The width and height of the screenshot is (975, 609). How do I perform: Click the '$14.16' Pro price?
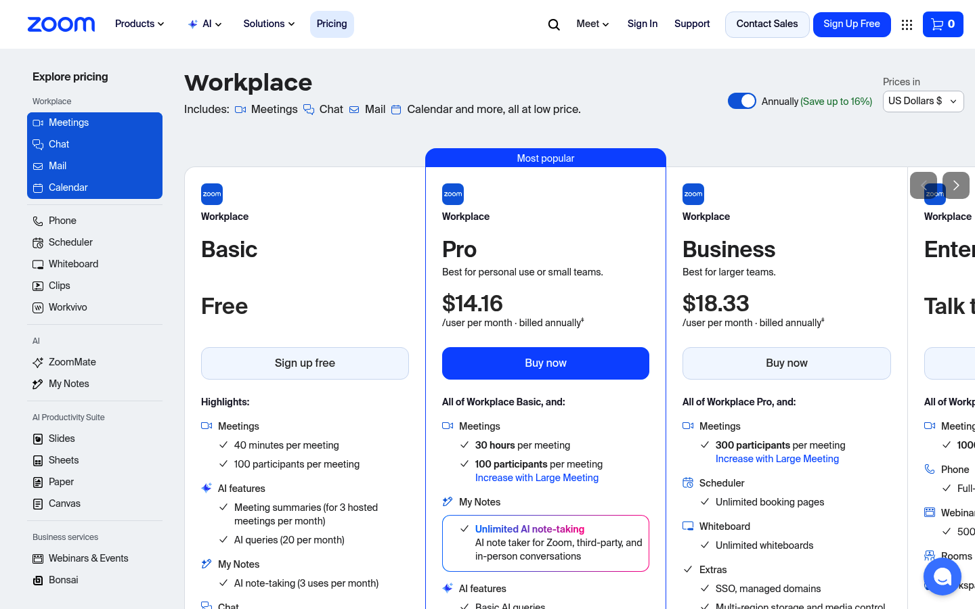[x=473, y=303]
